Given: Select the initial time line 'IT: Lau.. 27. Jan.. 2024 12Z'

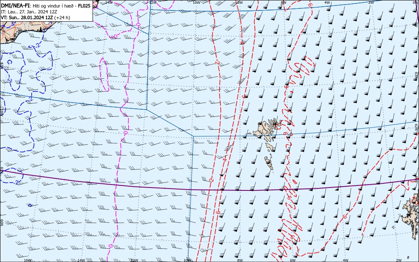Looking at the screenshot, I should click(29, 12).
